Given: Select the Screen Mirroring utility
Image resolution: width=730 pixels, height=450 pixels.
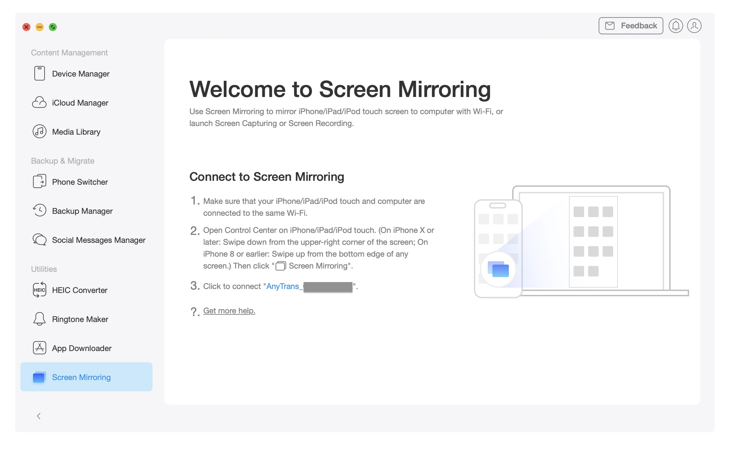Looking at the screenshot, I should coord(81,377).
